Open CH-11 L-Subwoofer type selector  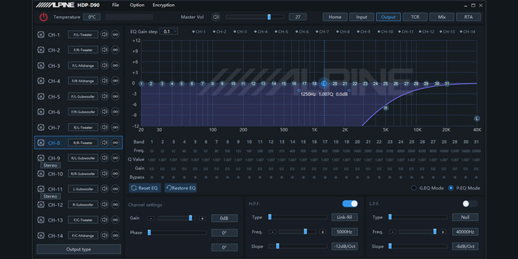[83, 189]
